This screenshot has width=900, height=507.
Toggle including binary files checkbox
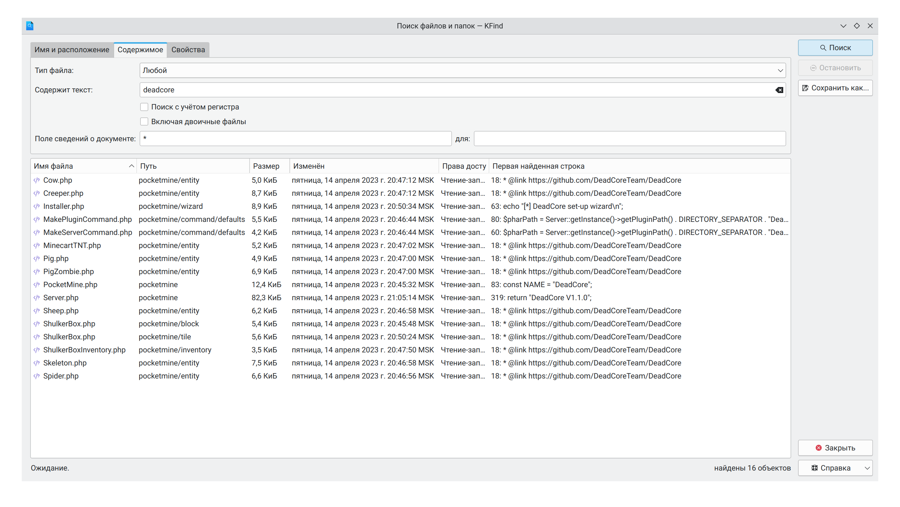[144, 121]
